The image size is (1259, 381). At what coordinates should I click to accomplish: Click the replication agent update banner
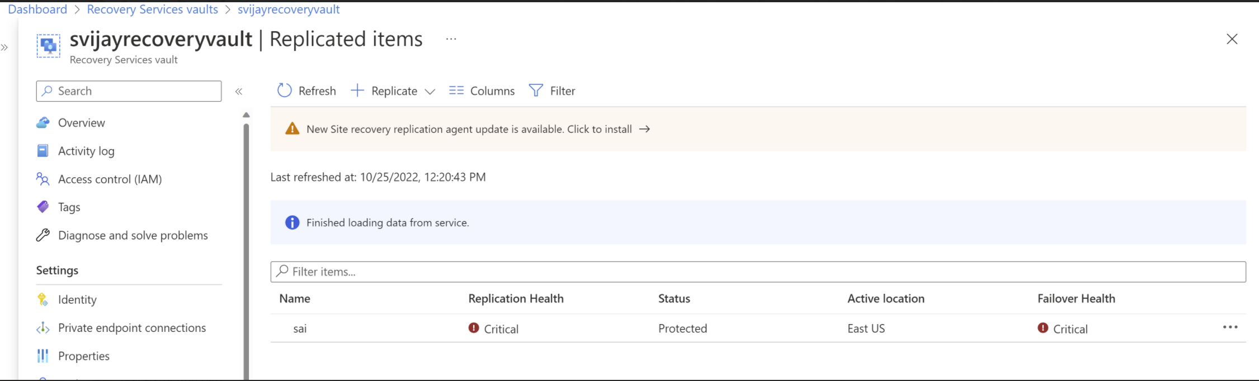[x=469, y=129]
